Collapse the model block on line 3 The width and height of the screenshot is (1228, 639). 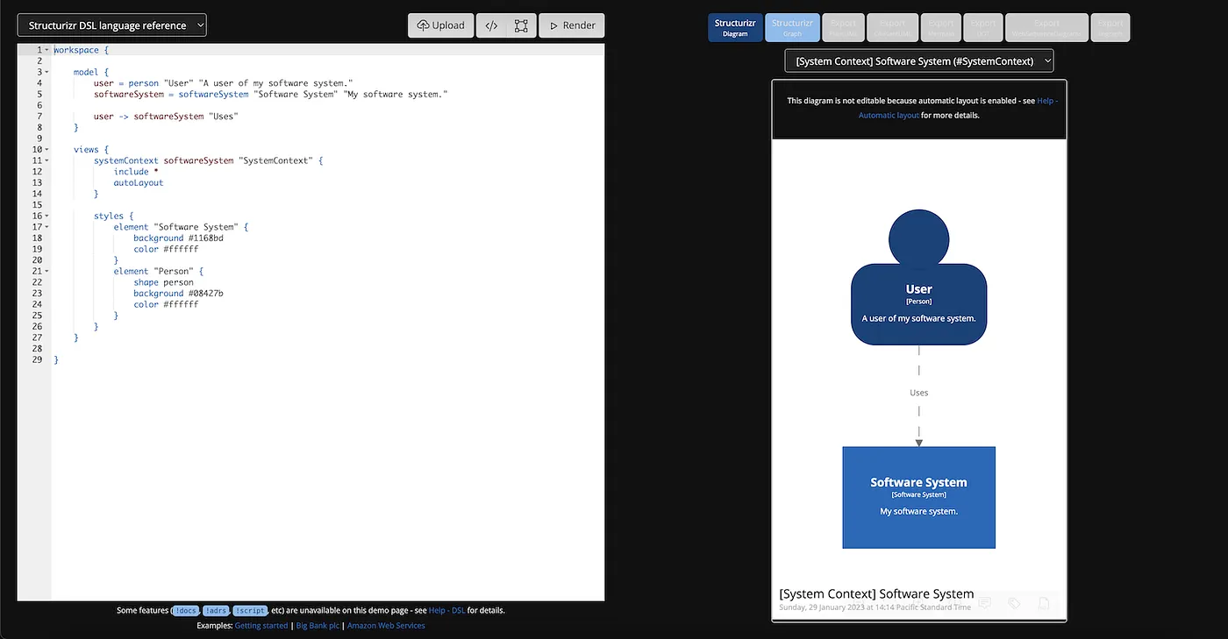pyautogui.click(x=47, y=72)
